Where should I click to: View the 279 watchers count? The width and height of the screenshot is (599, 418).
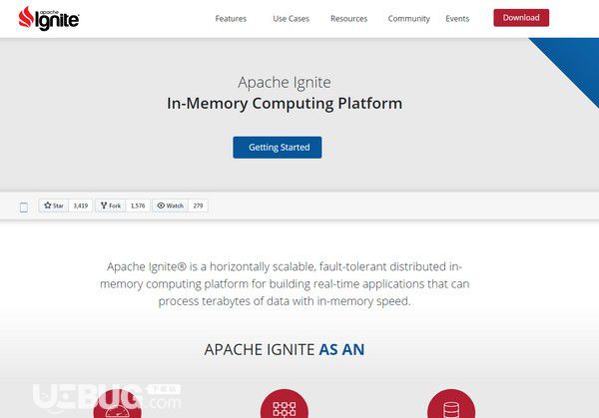198,206
